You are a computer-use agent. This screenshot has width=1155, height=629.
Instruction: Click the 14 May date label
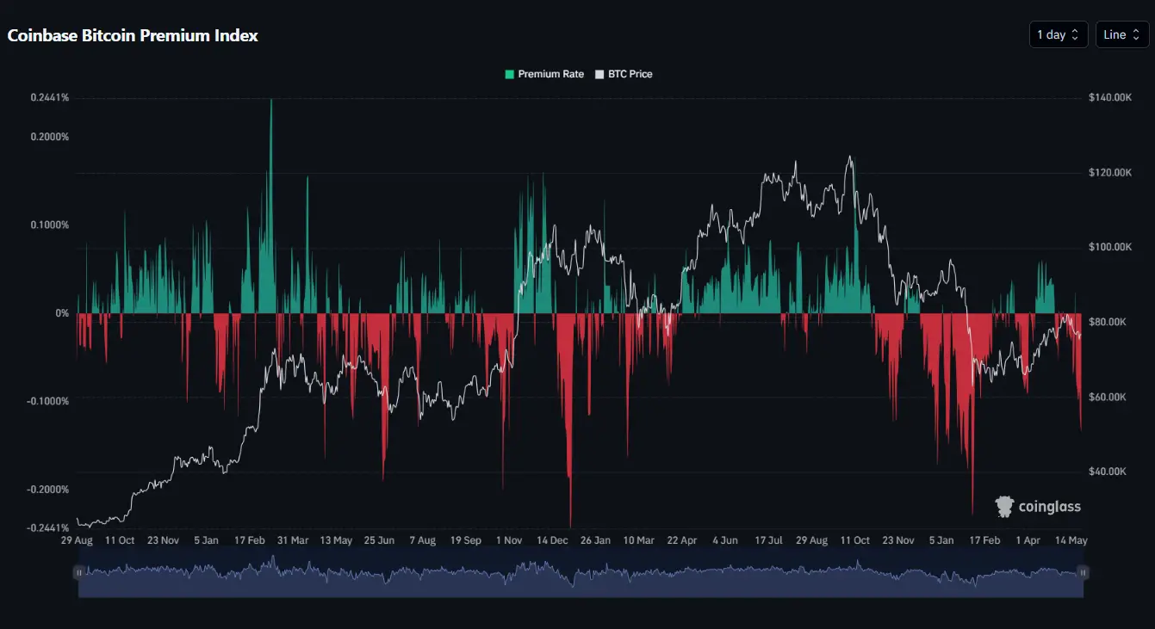tap(1071, 541)
